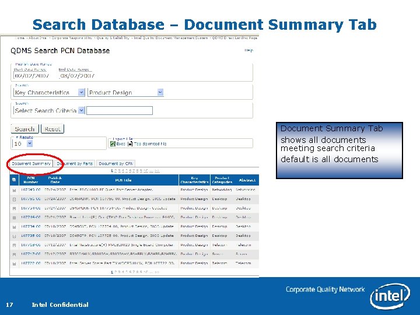This screenshot has height=315, width=420.
Task: Sort by the Abstract column header
Action: 247,180
